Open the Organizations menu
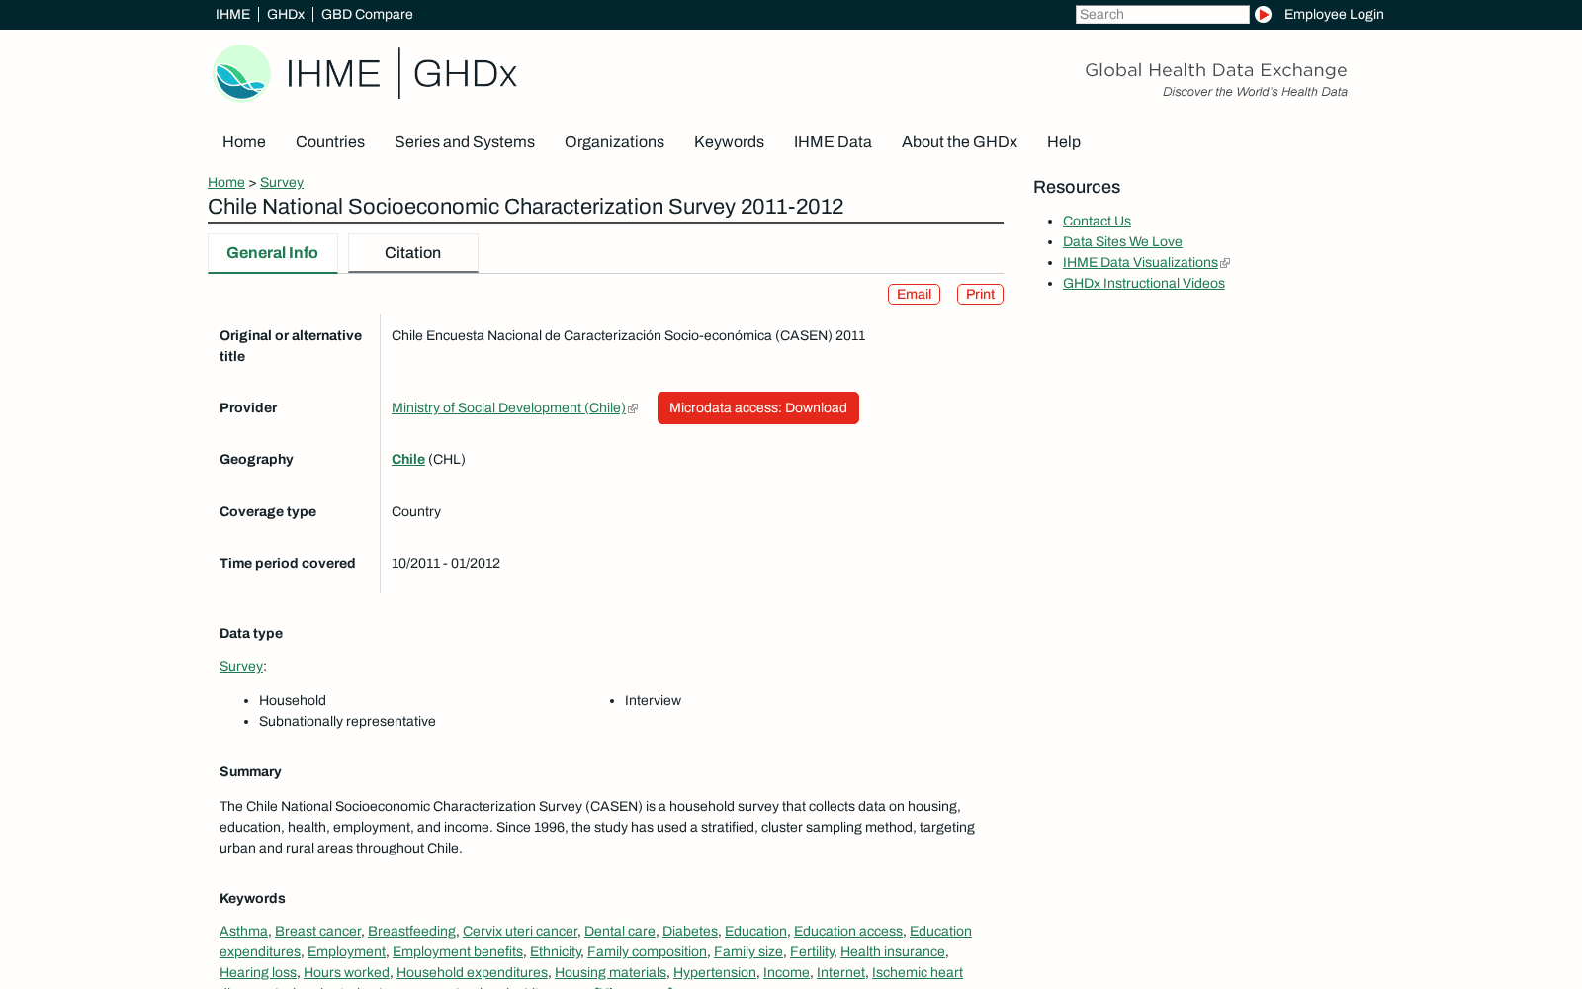The image size is (1582, 989). tap(614, 141)
